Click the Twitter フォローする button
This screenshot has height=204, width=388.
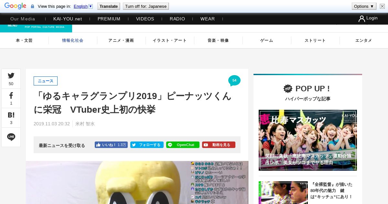[147, 145]
